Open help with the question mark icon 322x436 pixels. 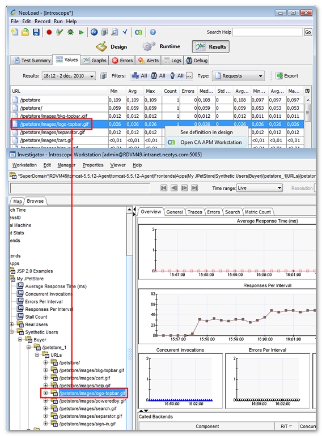152,32
